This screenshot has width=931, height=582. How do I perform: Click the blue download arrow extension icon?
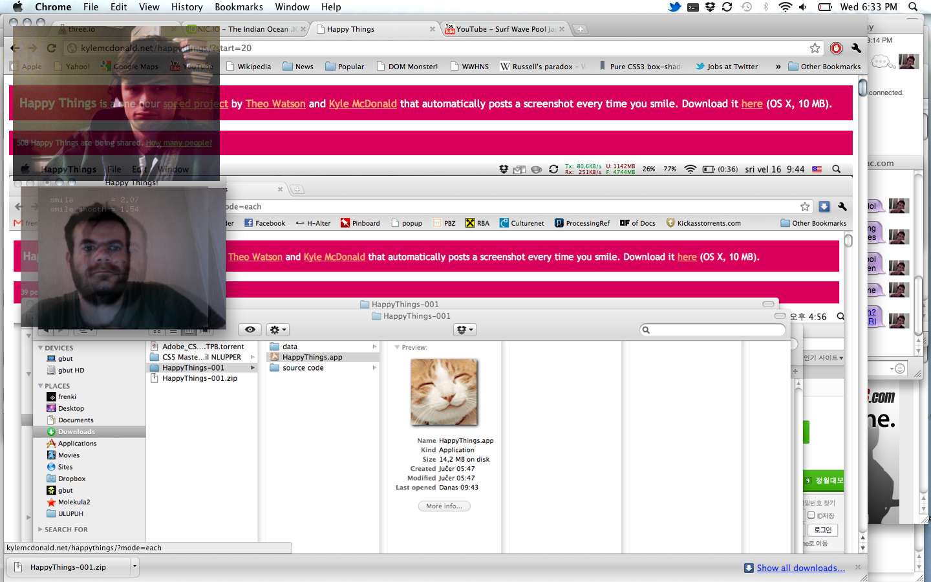coord(824,206)
